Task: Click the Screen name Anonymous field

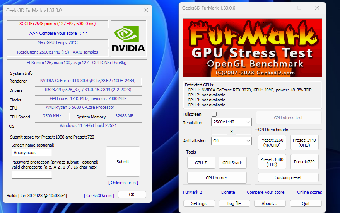Action: [32, 152]
